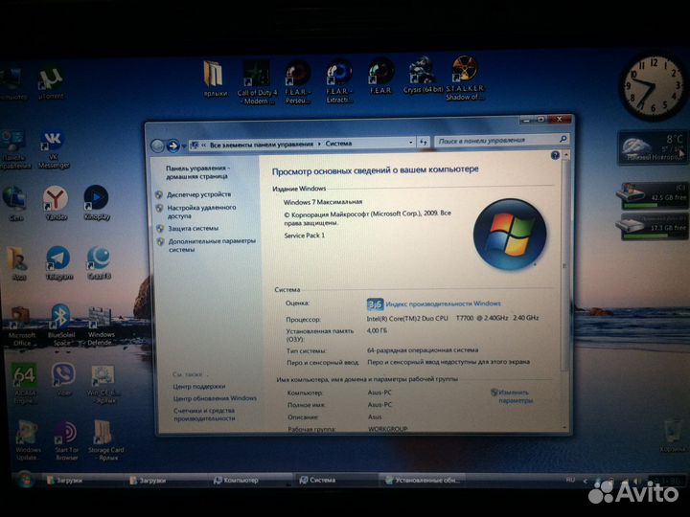Open the Ярлыки folder on desktop
The height and width of the screenshot is (517, 690).
[x=215, y=79]
